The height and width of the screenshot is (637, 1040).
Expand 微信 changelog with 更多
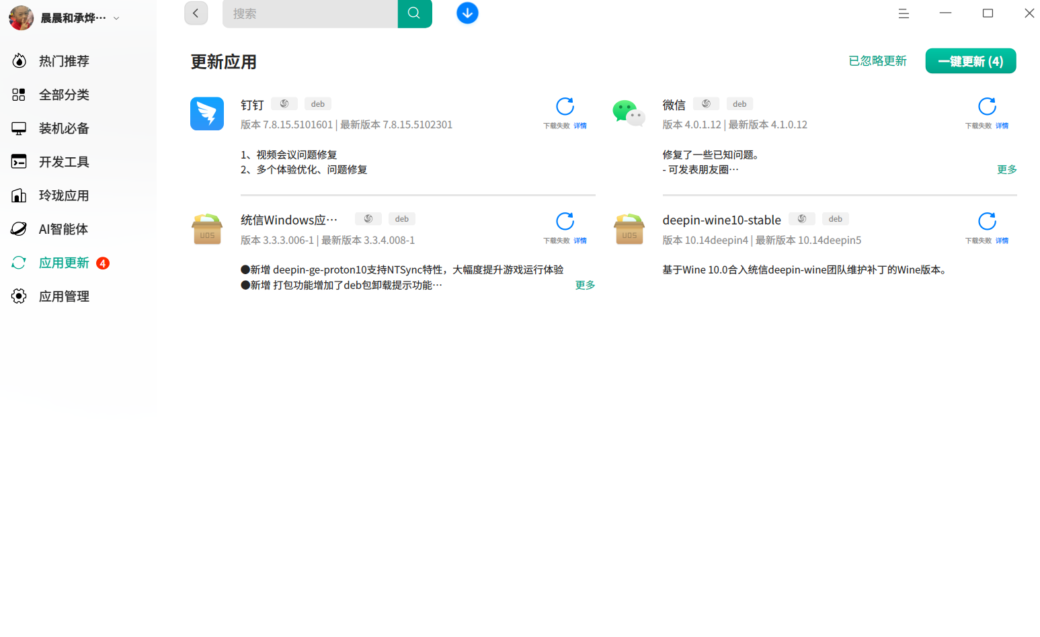1007,169
